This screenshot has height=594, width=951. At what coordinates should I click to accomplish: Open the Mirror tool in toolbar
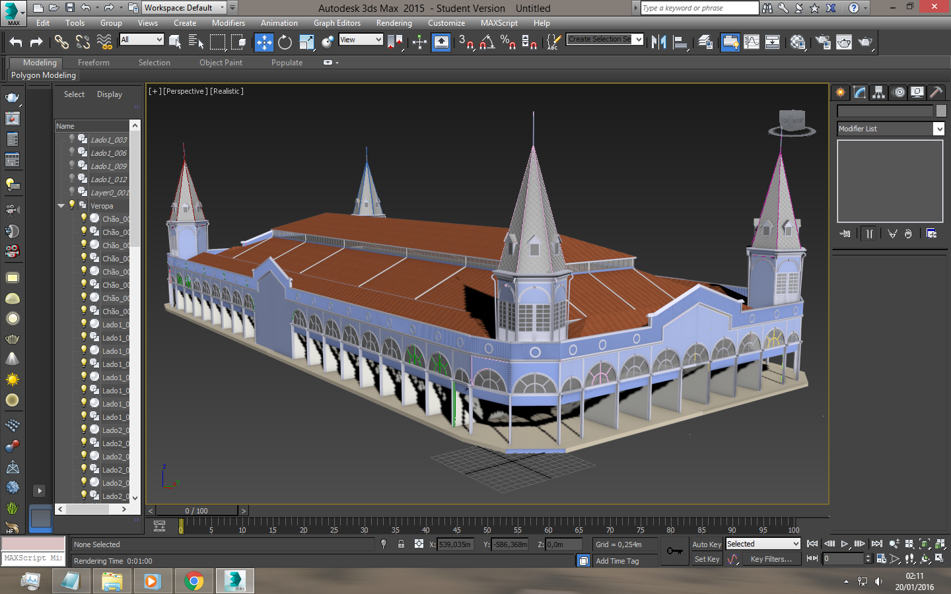pyautogui.click(x=658, y=42)
